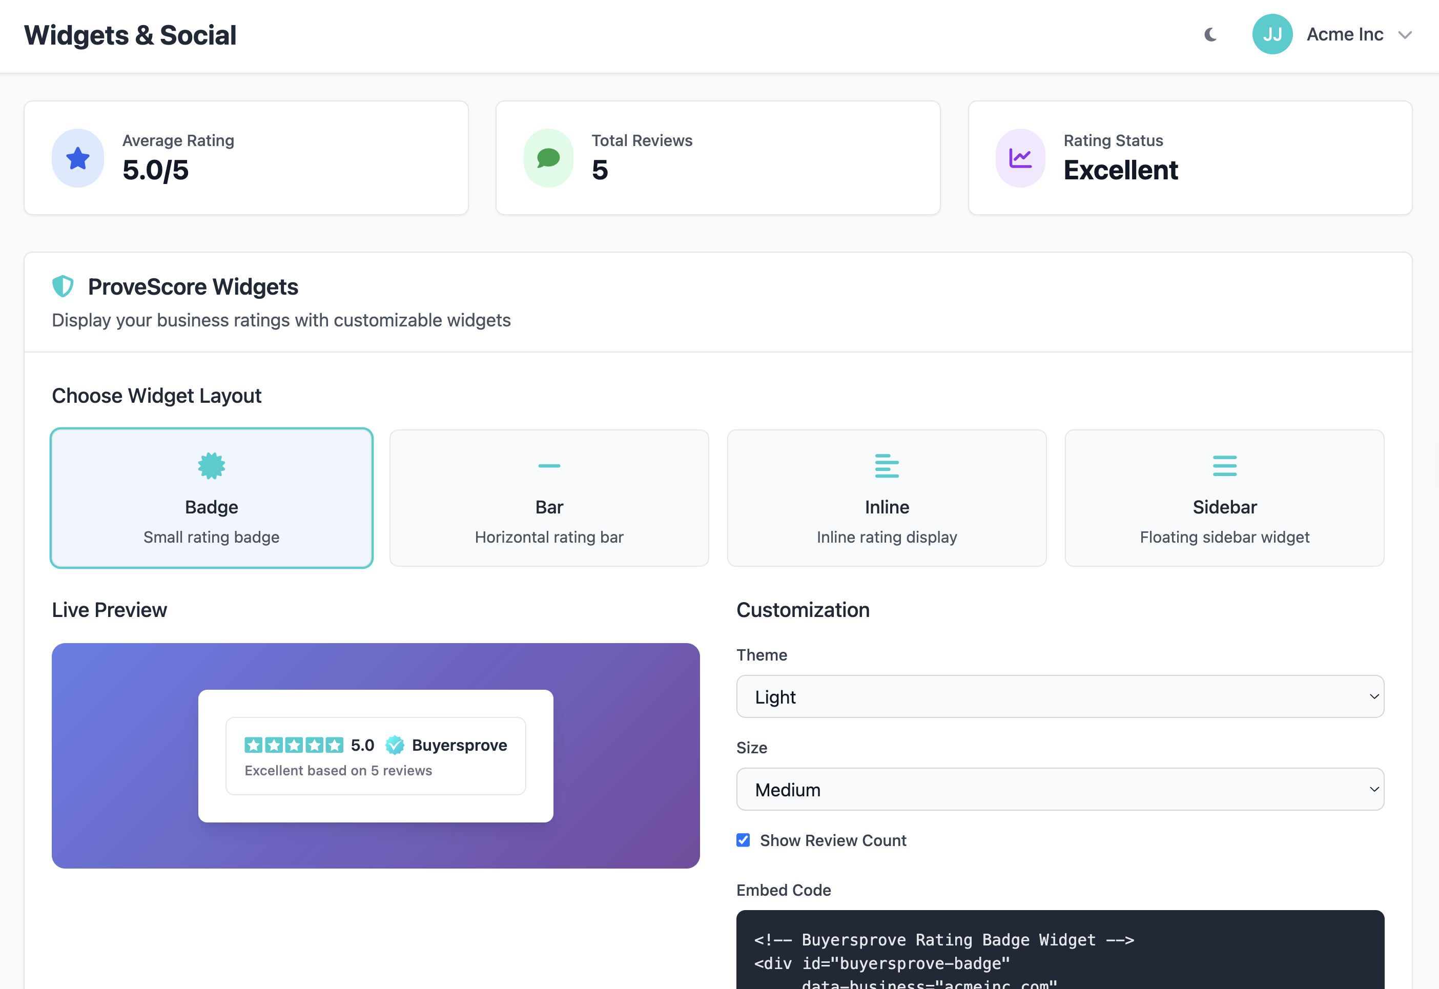This screenshot has width=1439, height=989.
Task: Click the blue star Average Rating icon
Action: (78, 158)
